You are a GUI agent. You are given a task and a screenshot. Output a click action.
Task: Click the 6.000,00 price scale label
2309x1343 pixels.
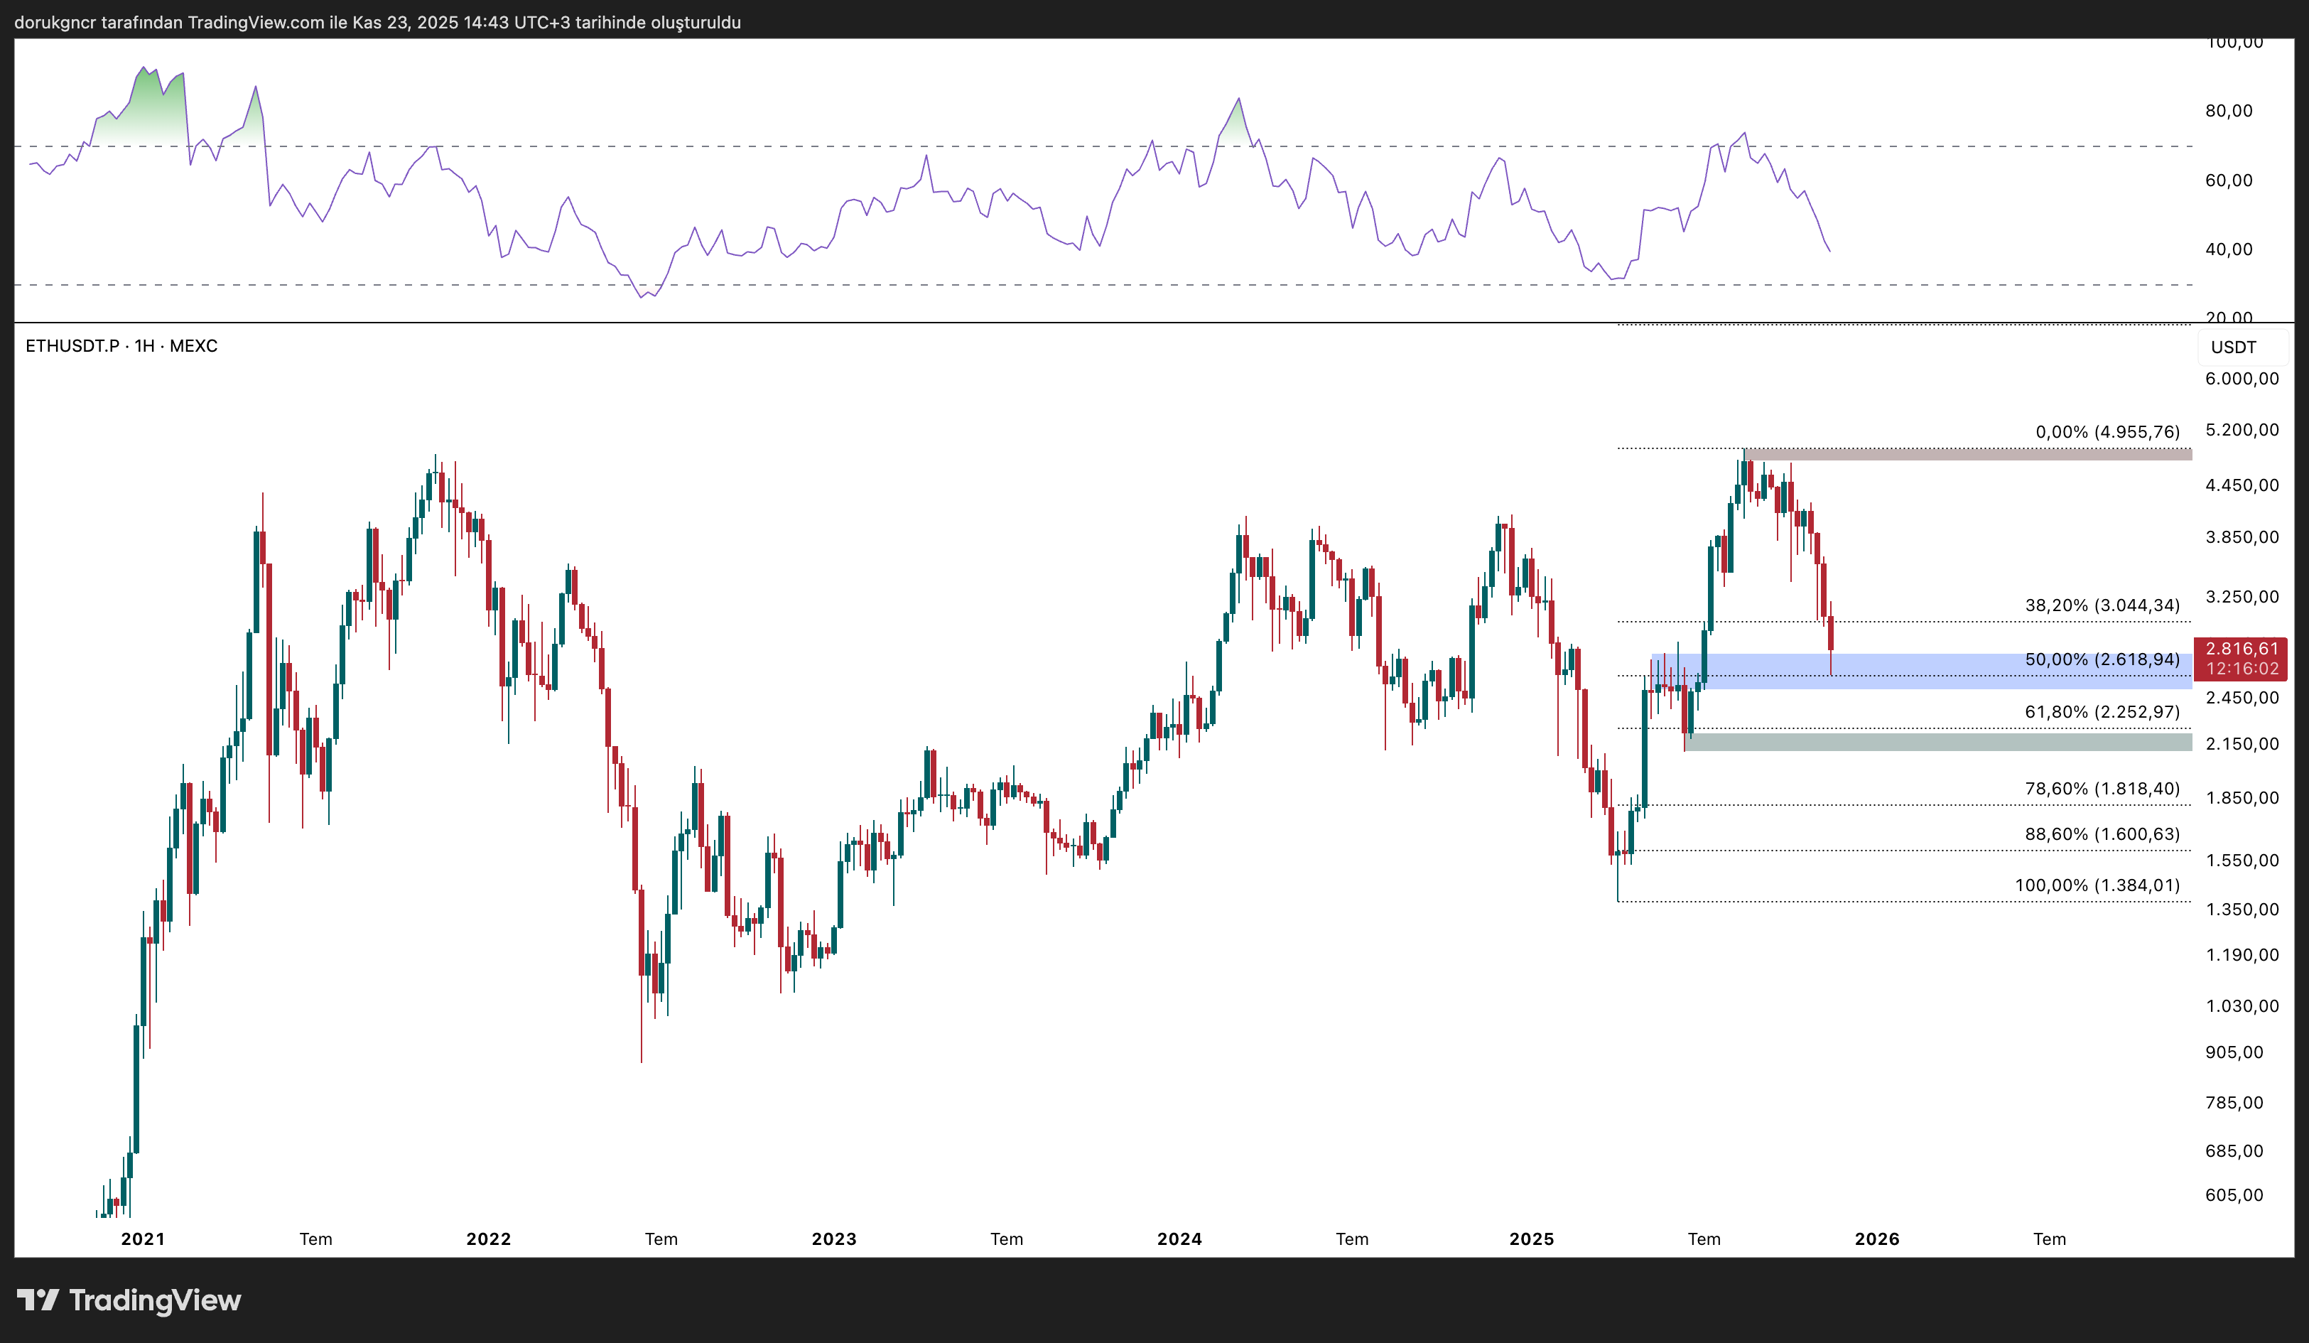coord(2242,379)
